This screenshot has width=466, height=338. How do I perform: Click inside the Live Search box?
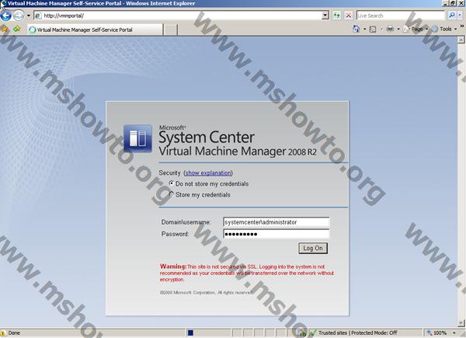pos(401,16)
